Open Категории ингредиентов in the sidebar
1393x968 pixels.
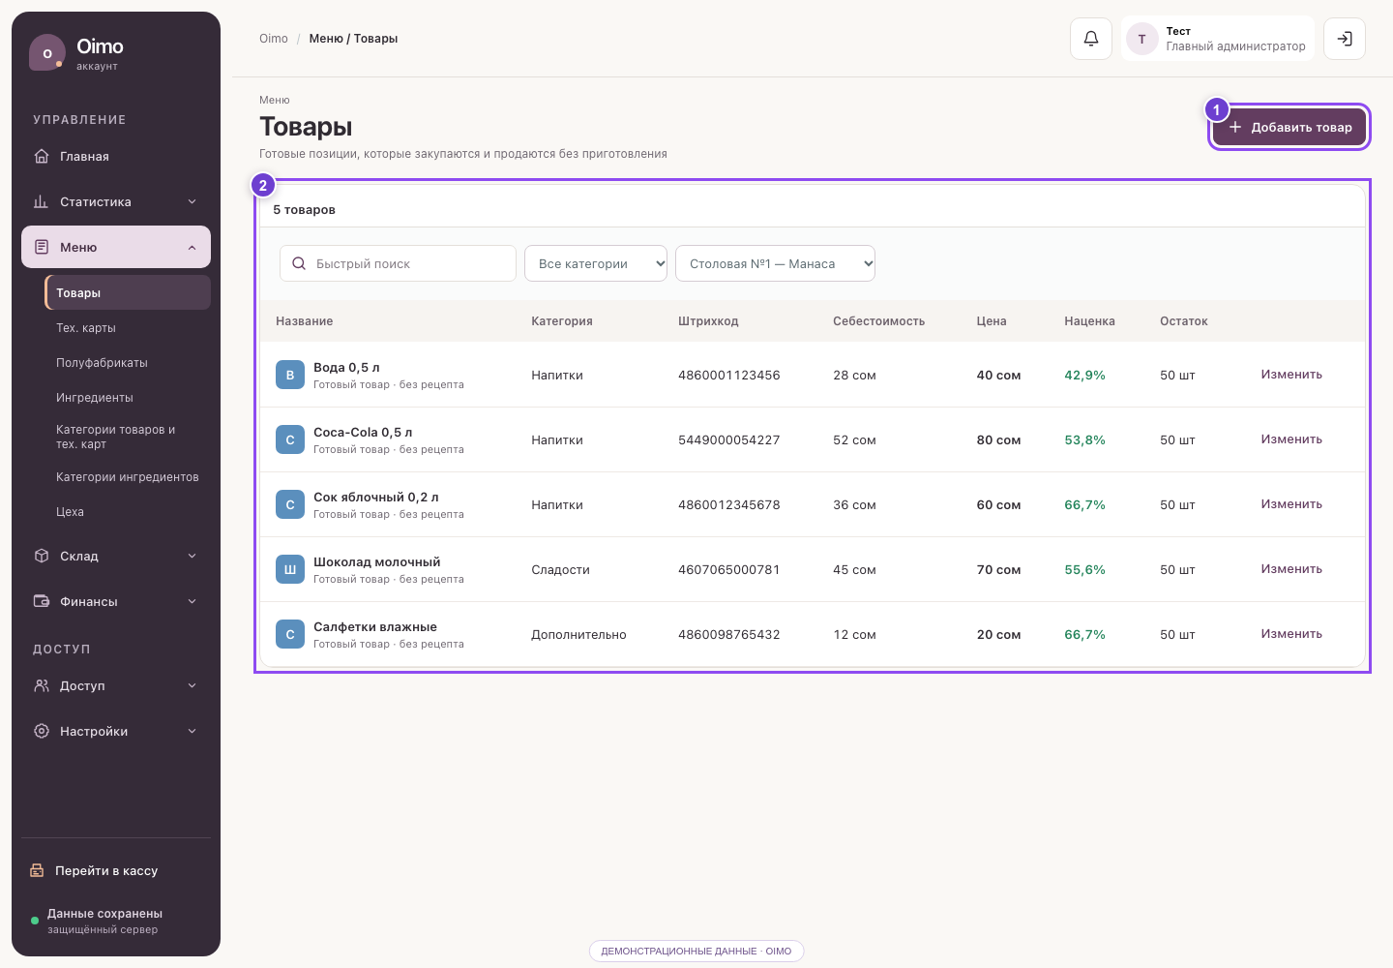(128, 477)
